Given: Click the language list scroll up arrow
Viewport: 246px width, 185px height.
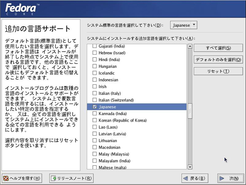Looking at the screenshot, I should point(190,46).
